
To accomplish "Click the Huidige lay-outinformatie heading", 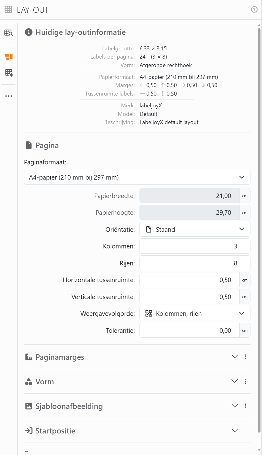I will pyautogui.click(x=81, y=32).
